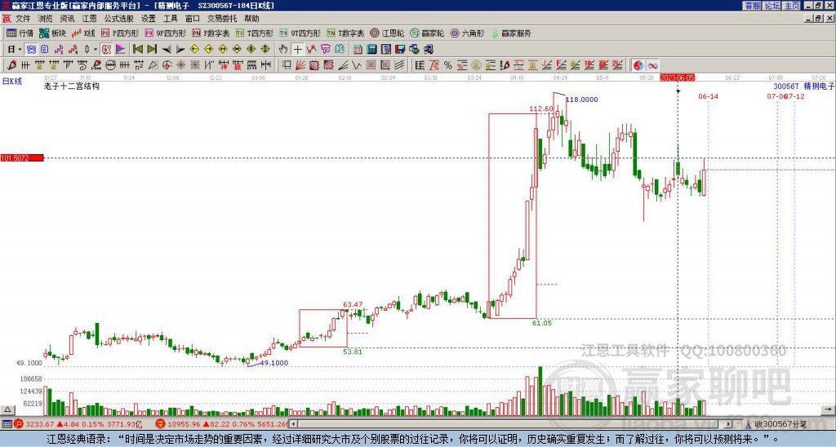Click the 06-14 date marker label
The height and width of the screenshot is (447, 836).
coord(708,96)
